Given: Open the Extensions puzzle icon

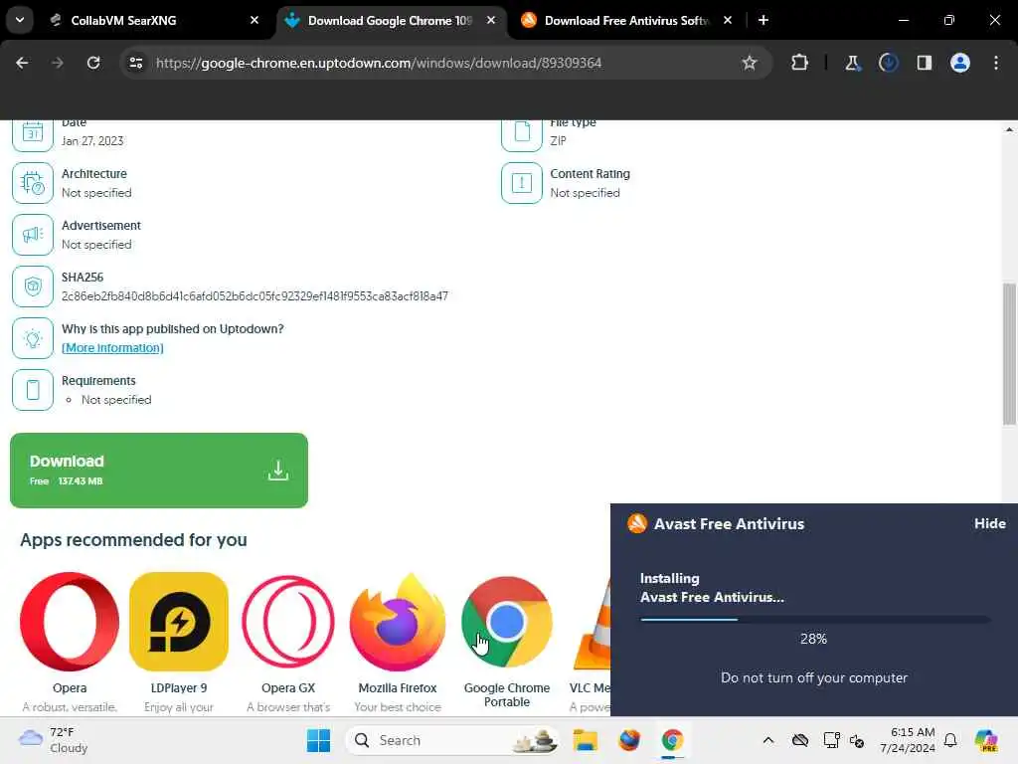Looking at the screenshot, I should pyautogui.click(x=800, y=63).
